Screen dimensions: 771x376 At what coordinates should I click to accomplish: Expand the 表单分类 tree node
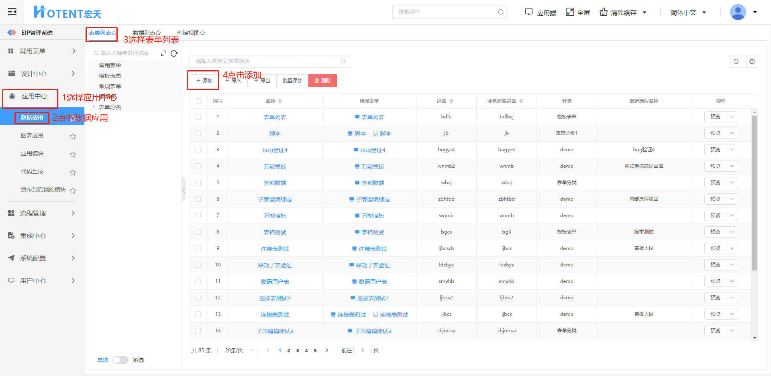point(94,107)
